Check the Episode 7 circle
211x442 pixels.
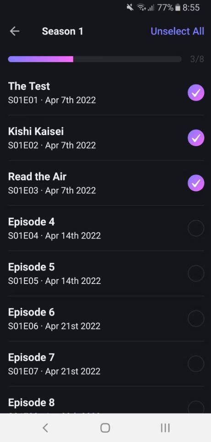pyautogui.click(x=196, y=363)
